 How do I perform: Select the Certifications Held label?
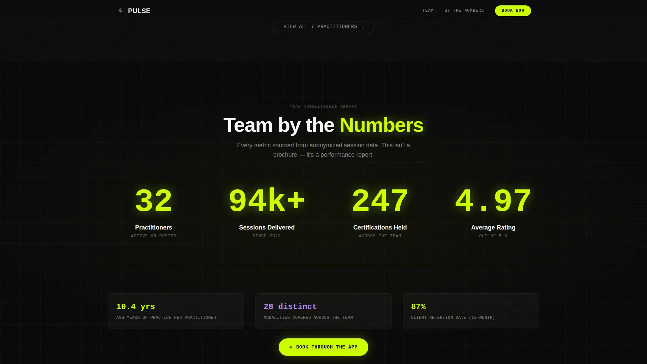380,227
